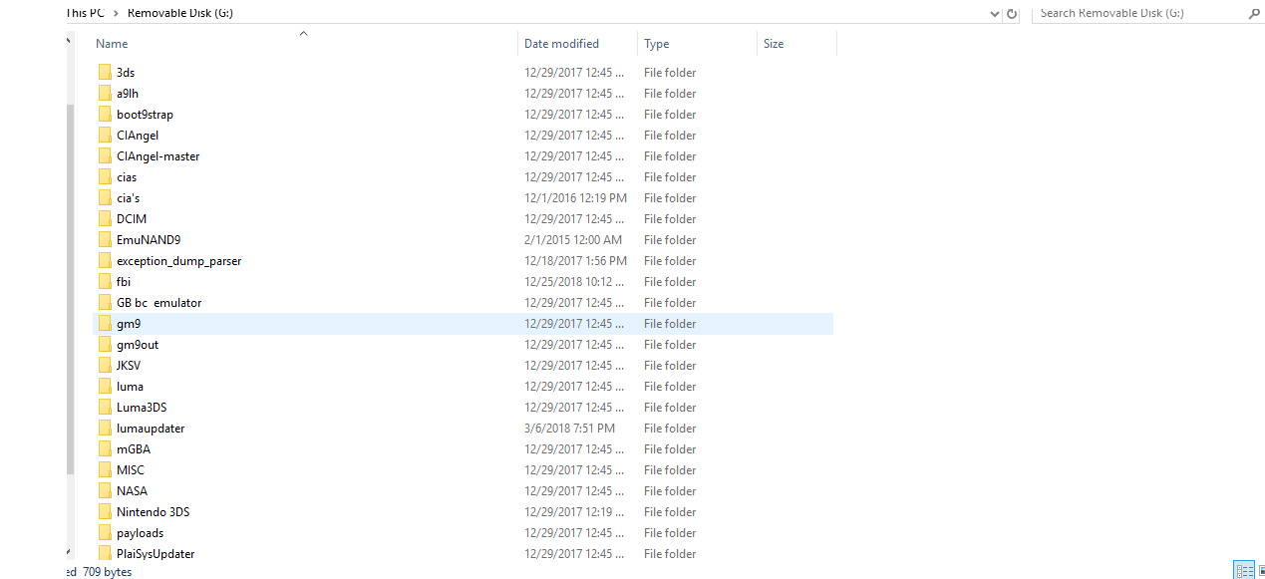Screen dimensions: 1265x579
Task: Click the GB bc emulator folder icon
Action: pyautogui.click(x=106, y=303)
